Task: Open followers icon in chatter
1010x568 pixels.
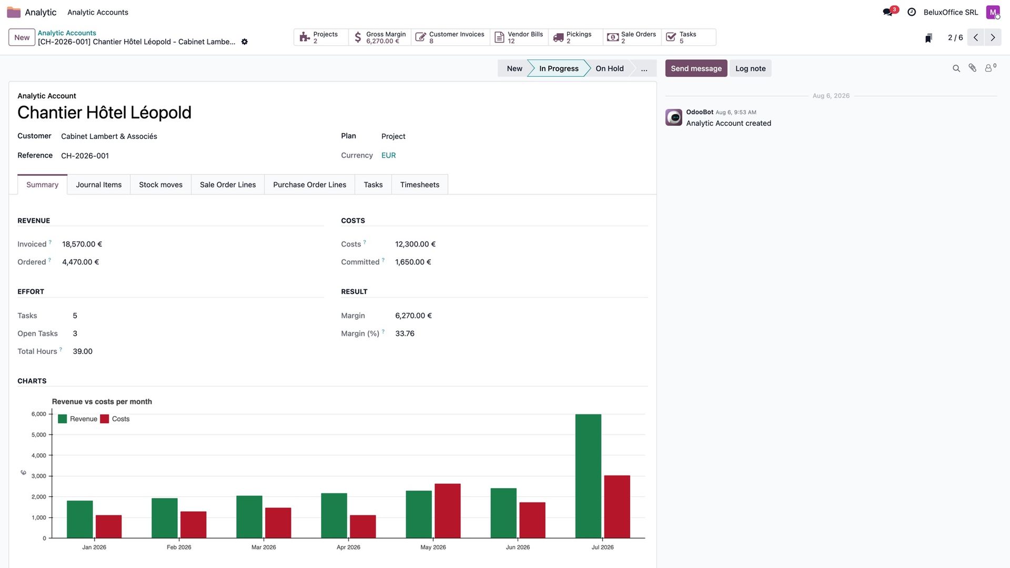Action: pos(991,68)
